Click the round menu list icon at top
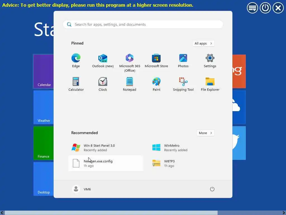 click(252, 8)
